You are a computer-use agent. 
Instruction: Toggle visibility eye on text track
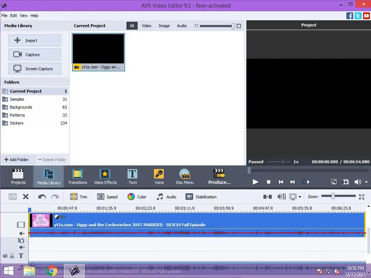(x=5, y=256)
